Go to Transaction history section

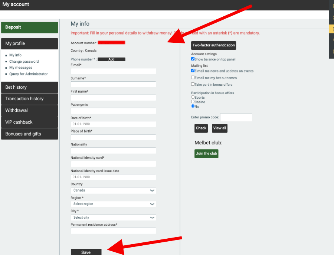click(29, 99)
